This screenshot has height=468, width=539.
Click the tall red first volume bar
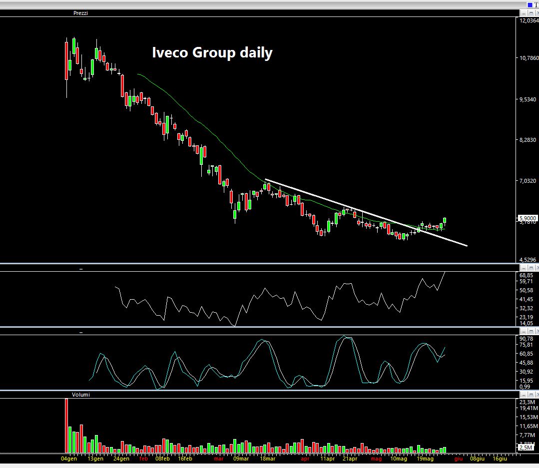[x=66, y=426]
